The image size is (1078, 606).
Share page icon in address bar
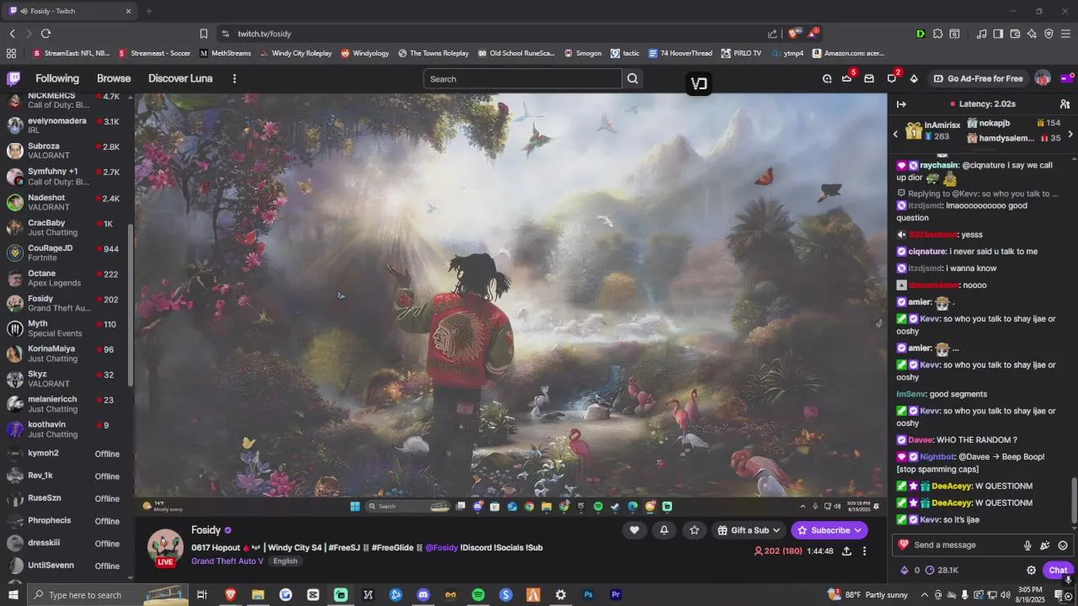pos(772,34)
